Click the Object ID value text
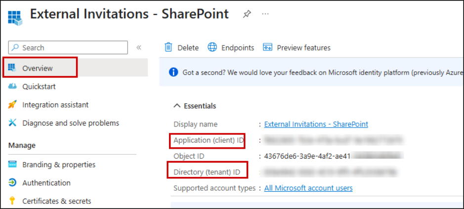 tap(308, 156)
